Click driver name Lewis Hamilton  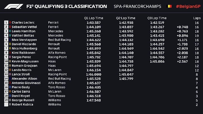click(24, 31)
